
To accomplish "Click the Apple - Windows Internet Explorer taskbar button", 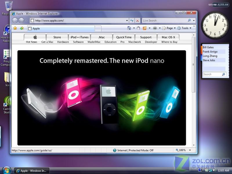I will 32,171.
